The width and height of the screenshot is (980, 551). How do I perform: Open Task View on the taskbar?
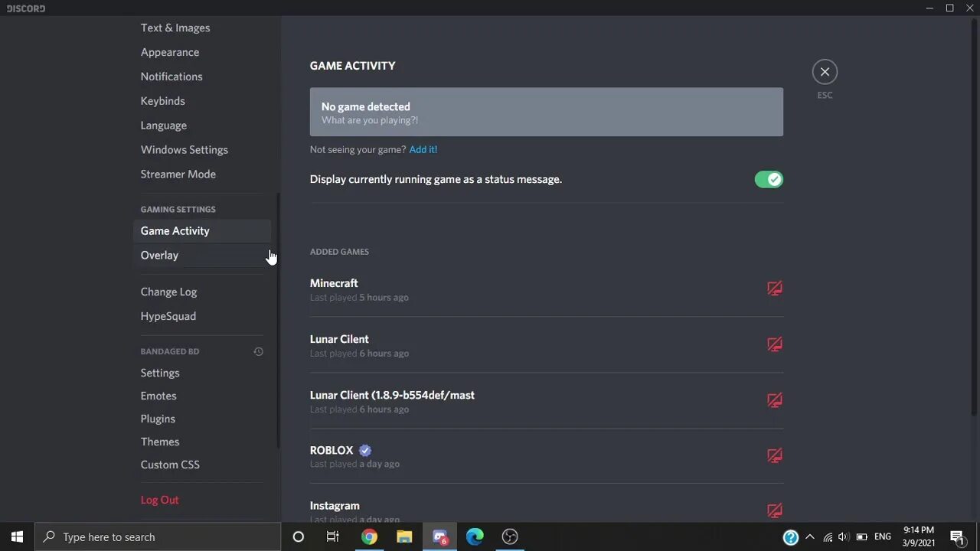coord(333,536)
